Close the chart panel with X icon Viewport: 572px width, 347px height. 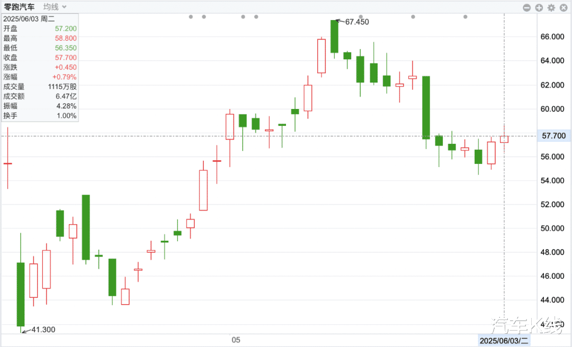[563, 7]
